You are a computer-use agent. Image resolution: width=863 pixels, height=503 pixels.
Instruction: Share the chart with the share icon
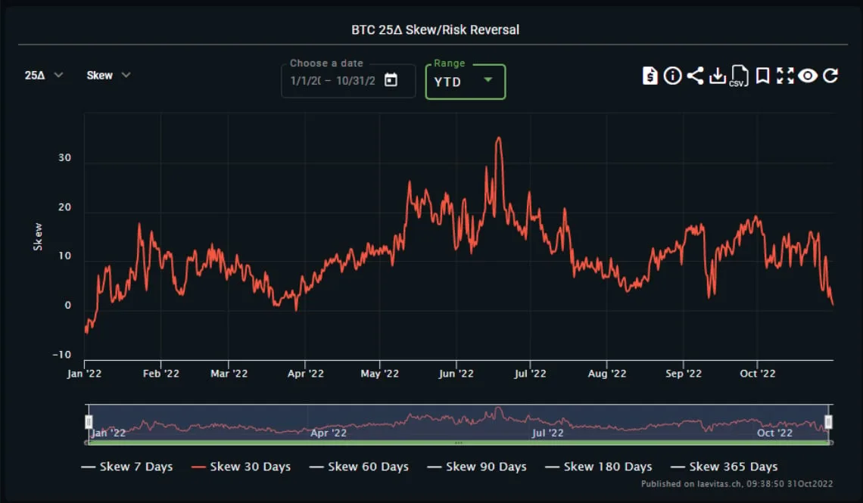tap(695, 76)
